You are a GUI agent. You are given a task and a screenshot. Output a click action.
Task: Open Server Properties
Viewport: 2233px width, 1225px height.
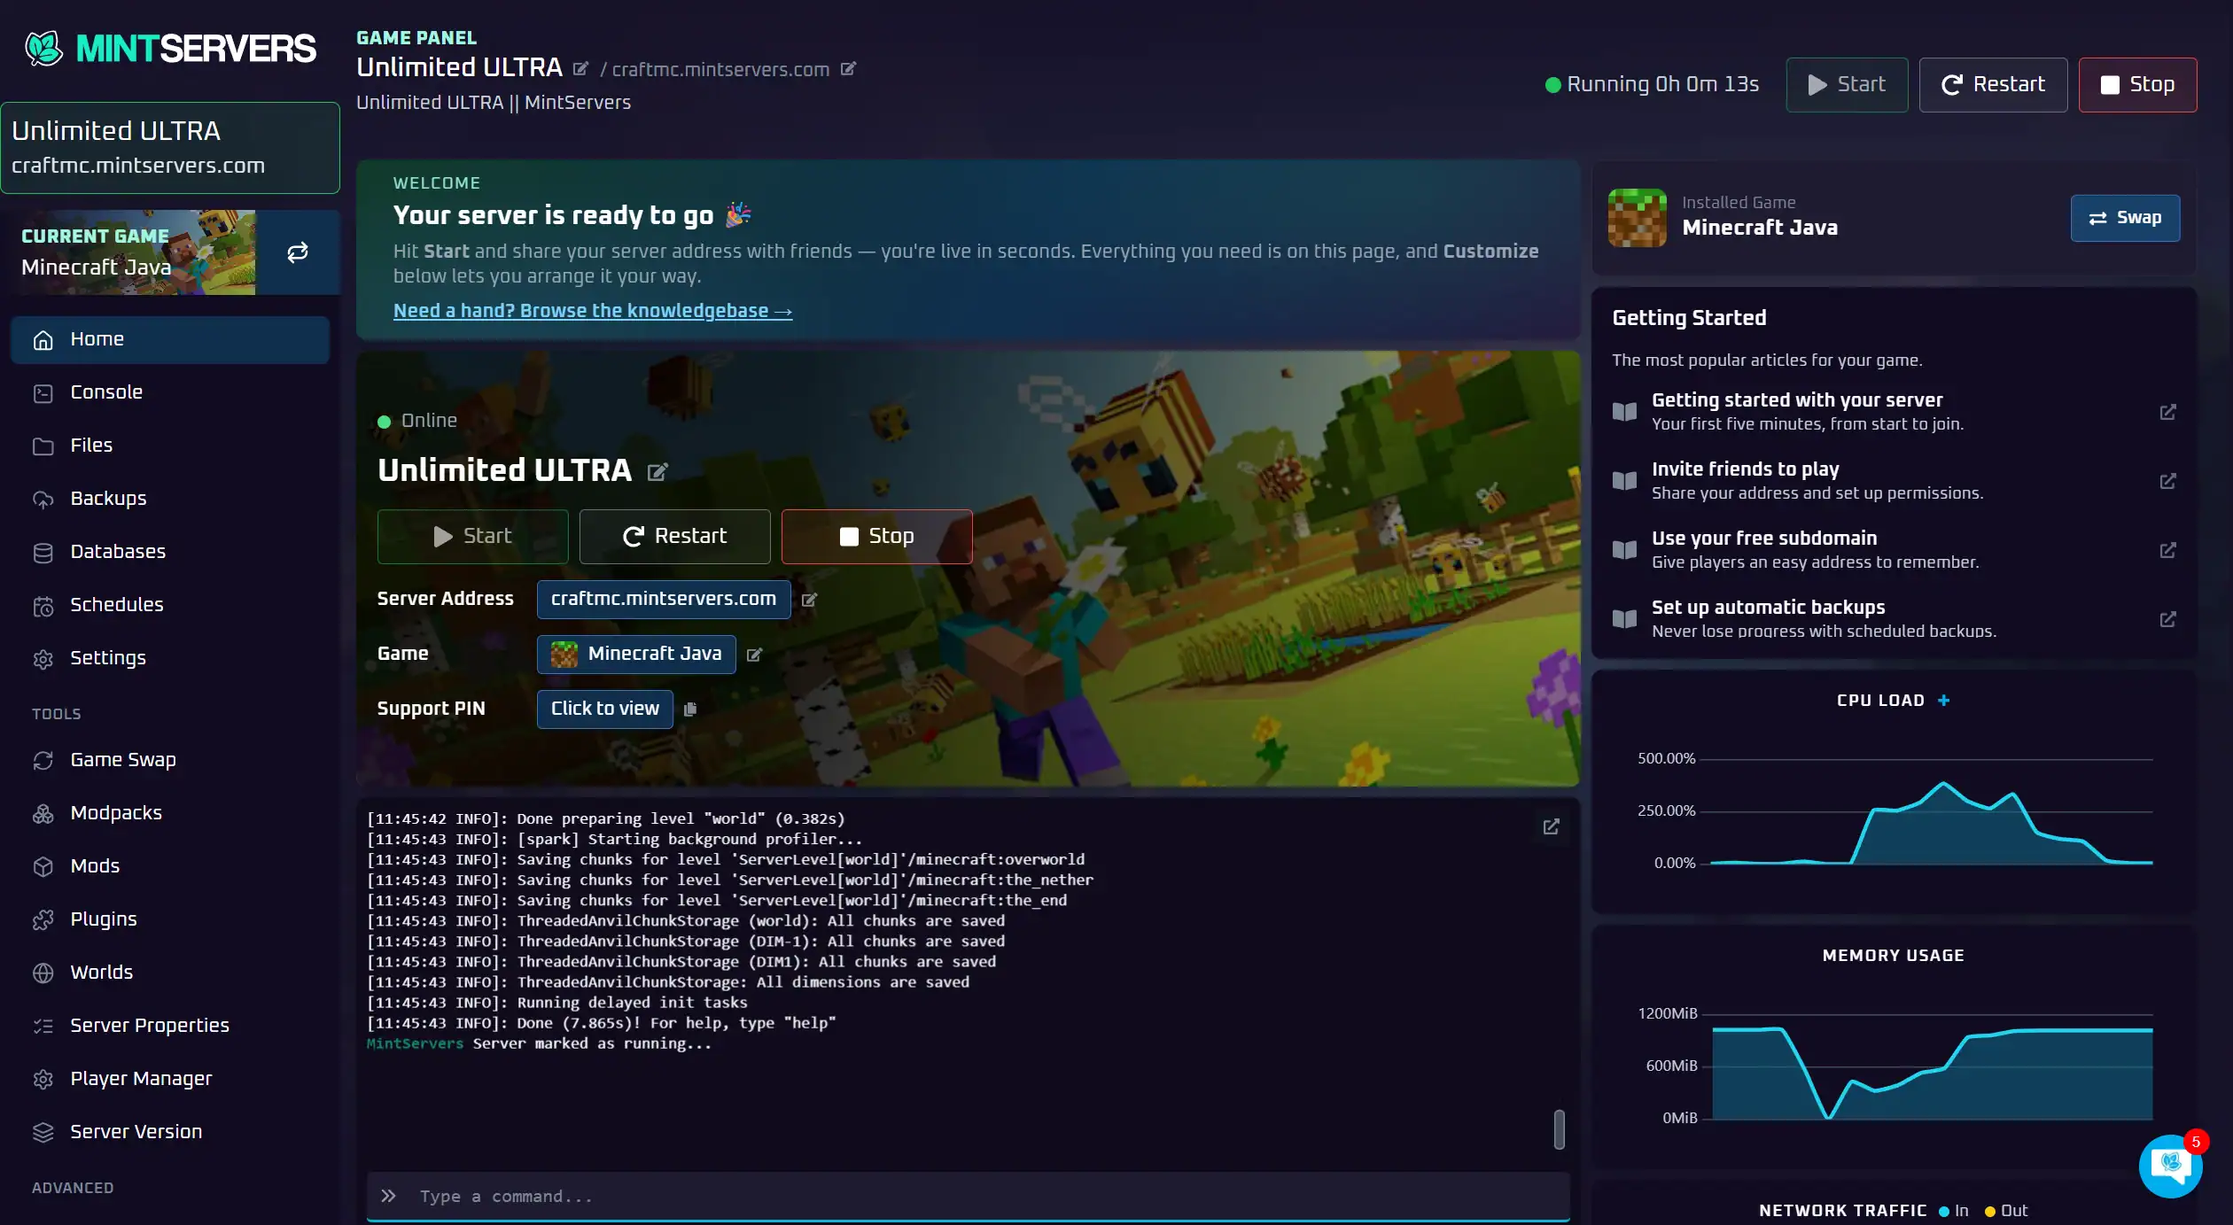click(x=170, y=1026)
